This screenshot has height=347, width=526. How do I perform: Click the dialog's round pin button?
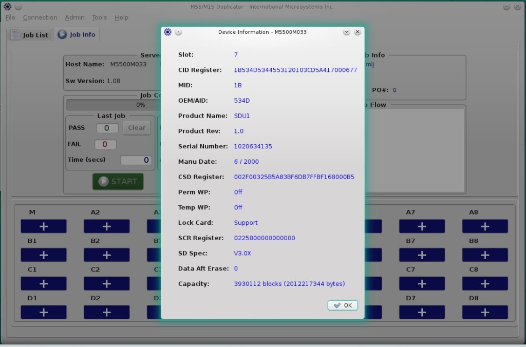[178, 32]
